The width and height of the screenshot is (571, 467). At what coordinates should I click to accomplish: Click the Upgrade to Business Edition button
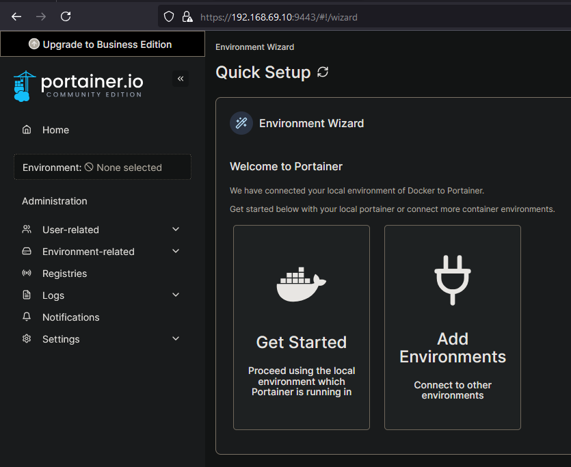click(x=102, y=44)
